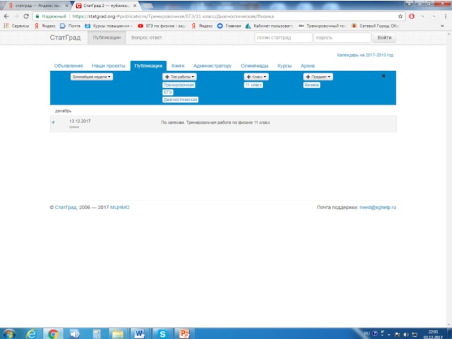This screenshot has width=452, height=339.
Task: Open Тренировочная работа по физике 11 класс entry
Action: [216, 123]
